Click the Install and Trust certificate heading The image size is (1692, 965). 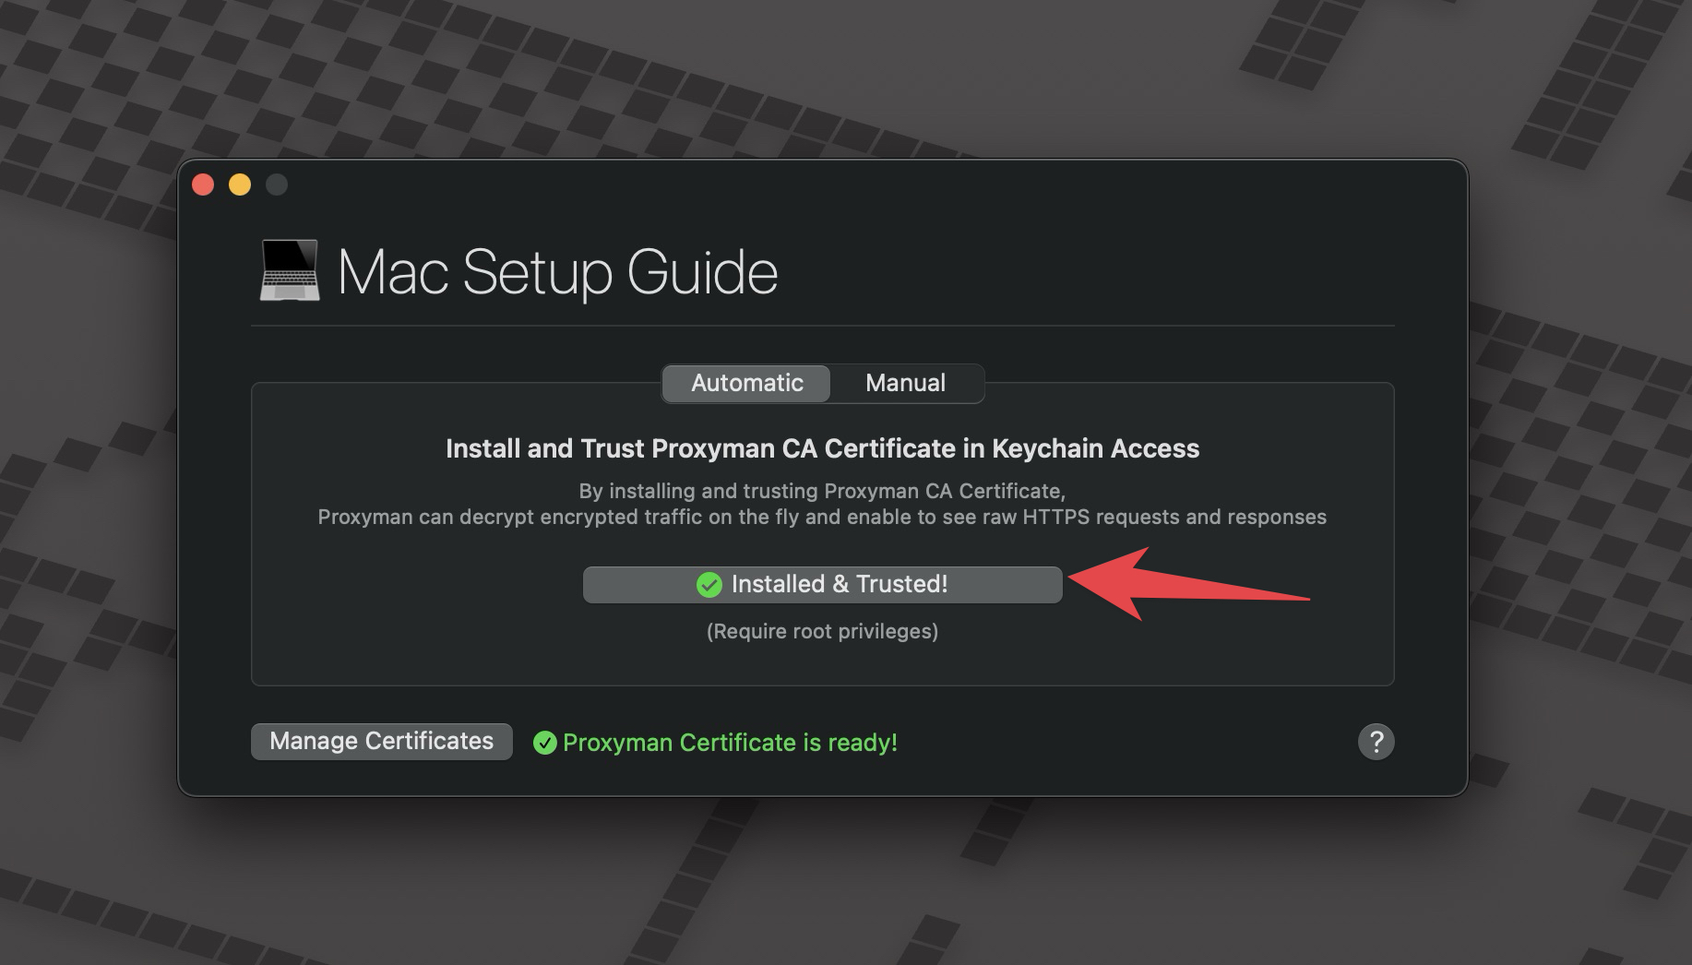pos(822,448)
